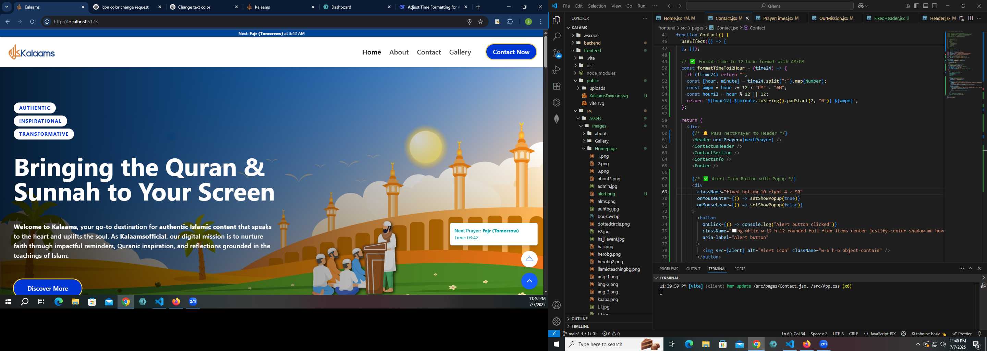
Task: Click the code minimap in the editor
Action: click(964, 65)
